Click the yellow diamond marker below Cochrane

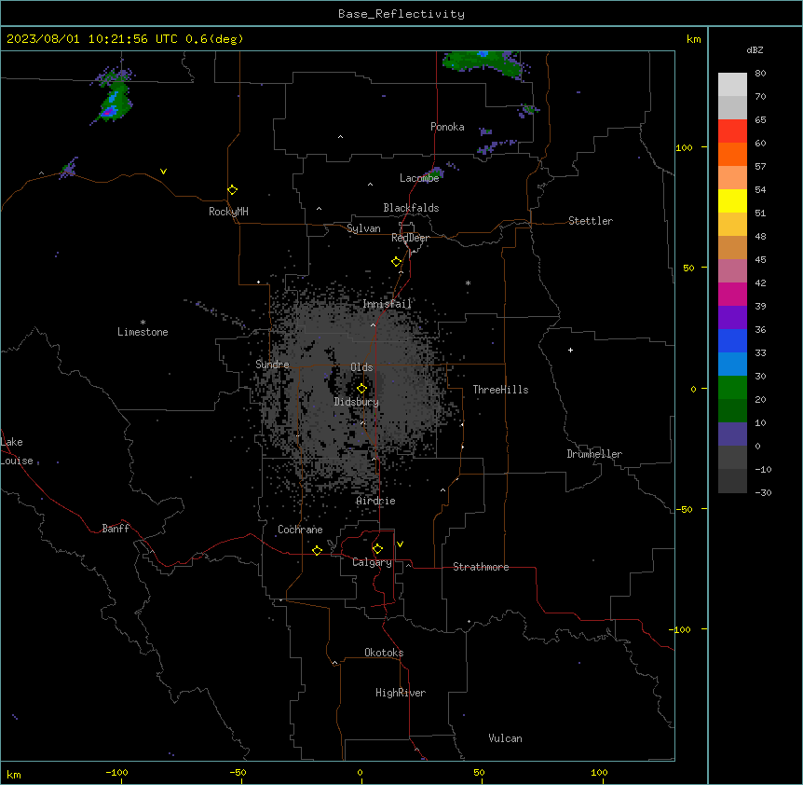[317, 550]
